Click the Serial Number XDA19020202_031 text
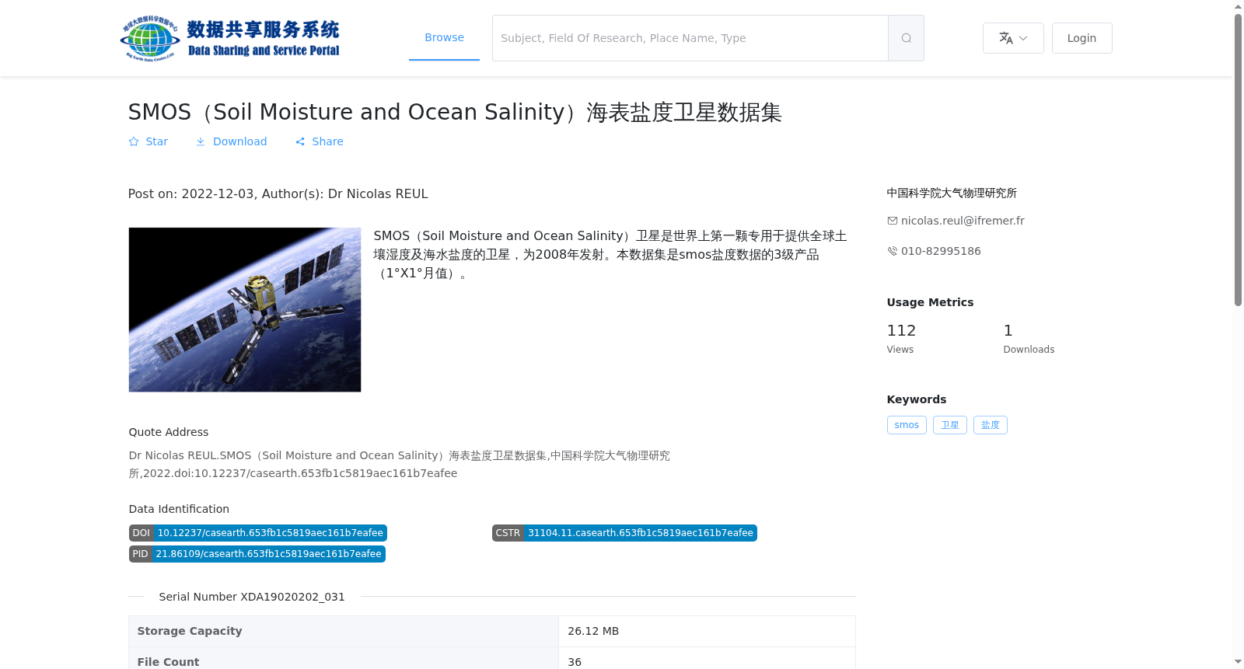 click(252, 597)
